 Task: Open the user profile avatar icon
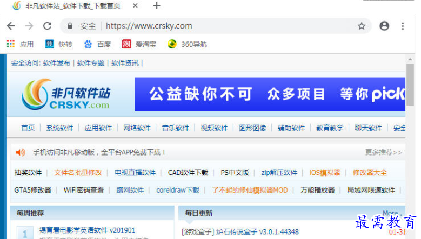click(384, 26)
